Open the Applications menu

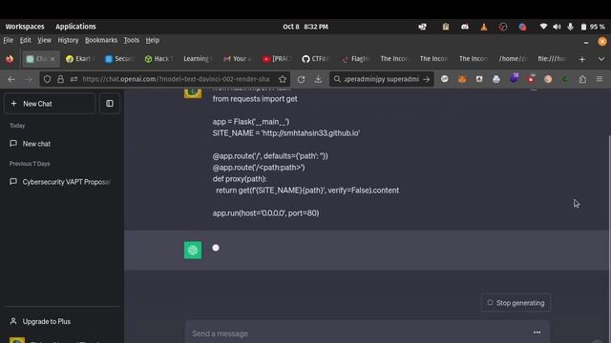point(75,27)
